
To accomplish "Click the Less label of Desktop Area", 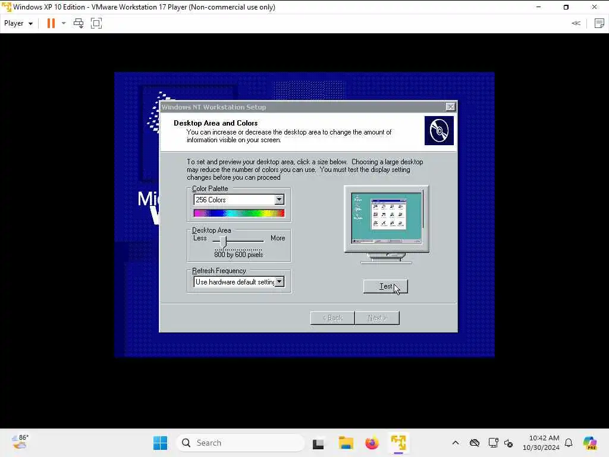I will (200, 238).
